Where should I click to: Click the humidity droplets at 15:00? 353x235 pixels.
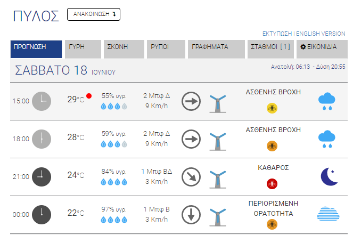[x=114, y=106]
